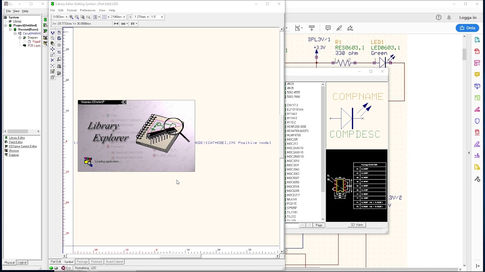The image size is (485, 272).
Task: Open the 0.082mm line width dropdown
Action: click(x=67, y=17)
